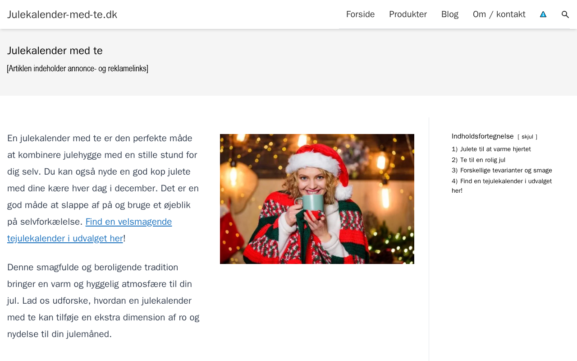Collapse table of contents with skjul

pos(527,137)
